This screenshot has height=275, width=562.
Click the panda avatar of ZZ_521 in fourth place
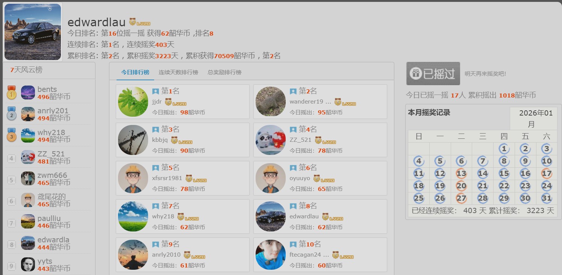tap(271, 140)
